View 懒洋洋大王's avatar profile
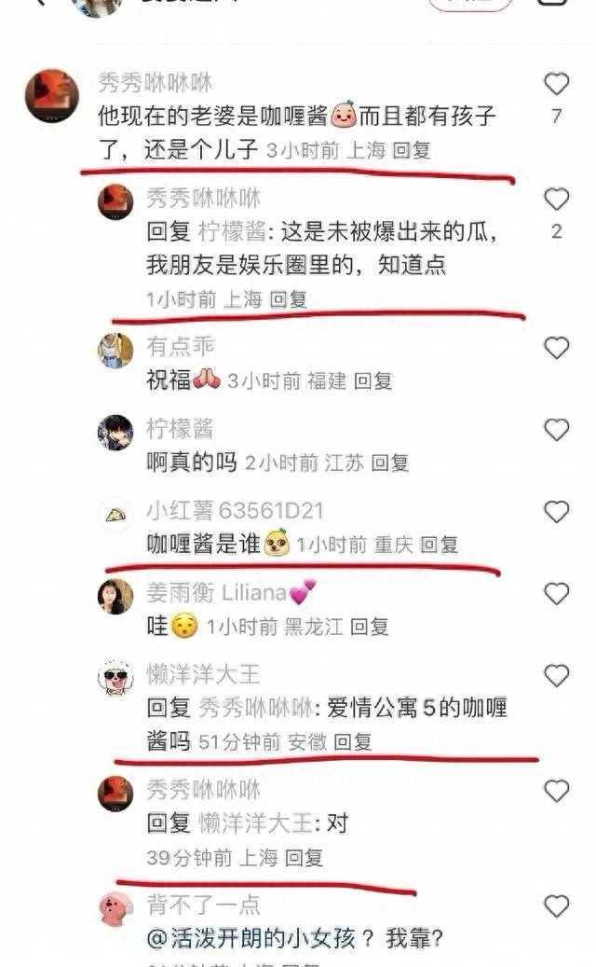Screen dimensions: 596x967 click(x=115, y=677)
